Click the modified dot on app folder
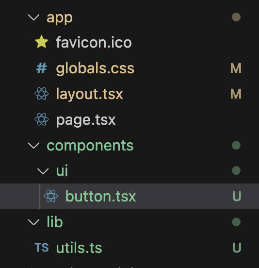This screenshot has height=268, width=259. 236,17
